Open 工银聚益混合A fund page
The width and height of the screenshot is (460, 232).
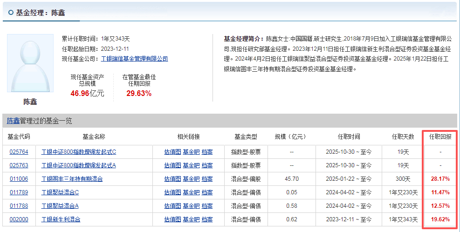[60, 206]
